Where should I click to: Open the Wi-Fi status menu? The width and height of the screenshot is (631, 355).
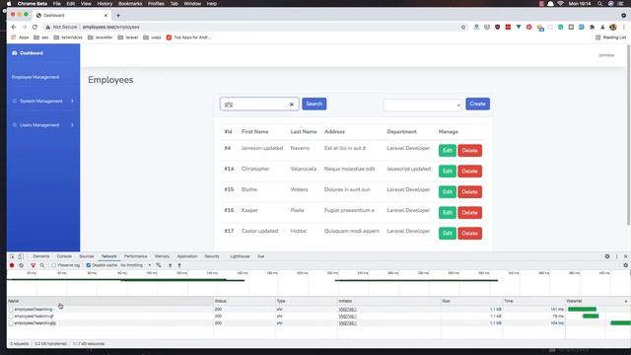561,4
